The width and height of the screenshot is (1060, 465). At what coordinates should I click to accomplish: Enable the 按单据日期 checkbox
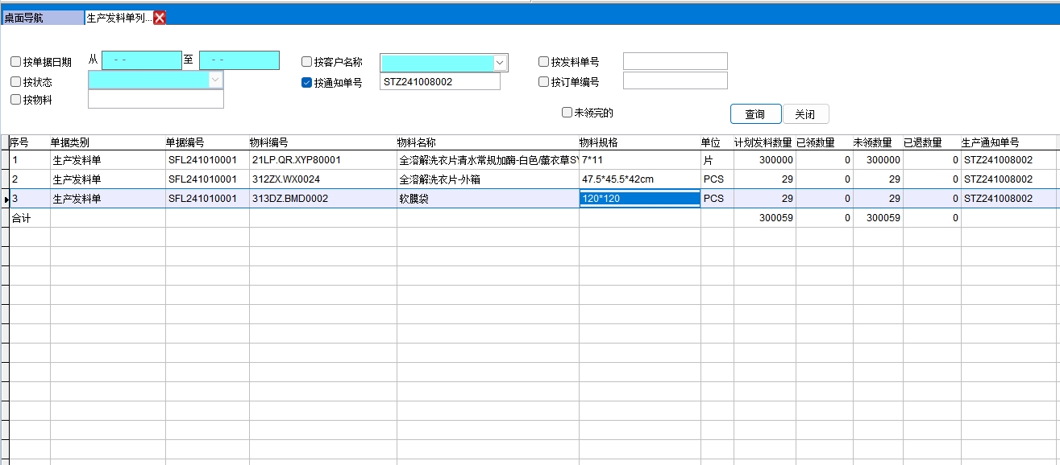pos(16,62)
